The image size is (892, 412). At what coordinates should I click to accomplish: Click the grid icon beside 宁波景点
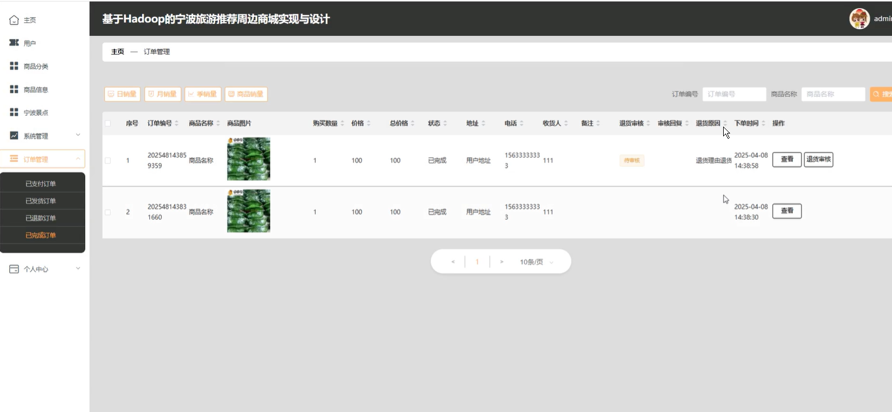click(14, 112)
